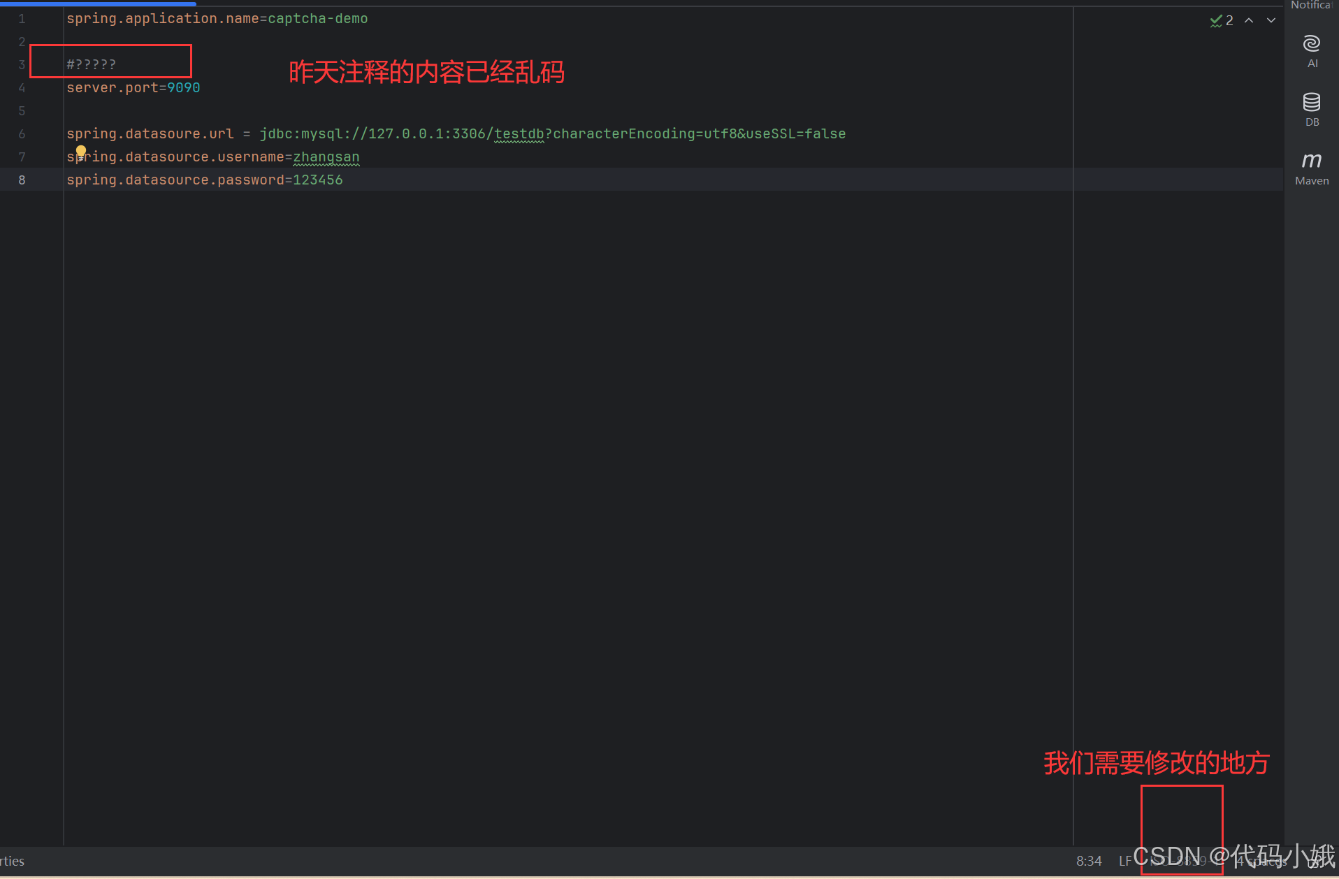Toggle the read-only lock icon in status bar

(x=1315, y=861)
